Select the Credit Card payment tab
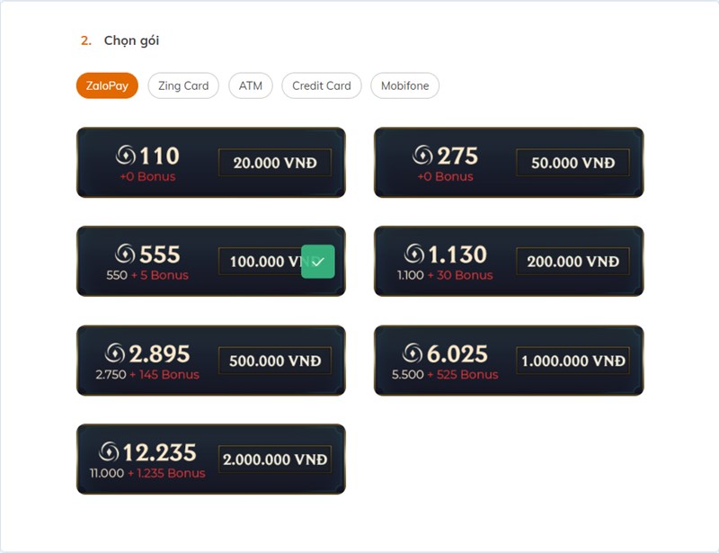The image size is (719, 553). point(322,85)
